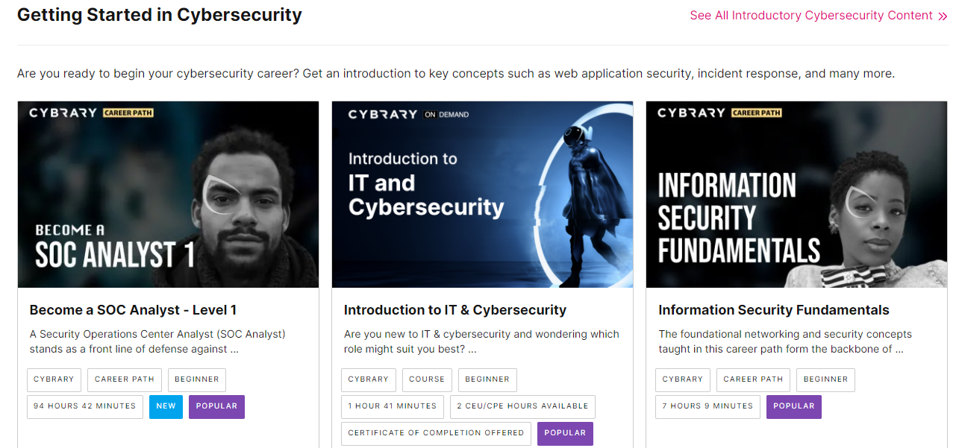The width and height of the screenshot is (959, 448).
Task: Click the CAREER PATH tag on SOC Analyst card
Action: (125, 379)
